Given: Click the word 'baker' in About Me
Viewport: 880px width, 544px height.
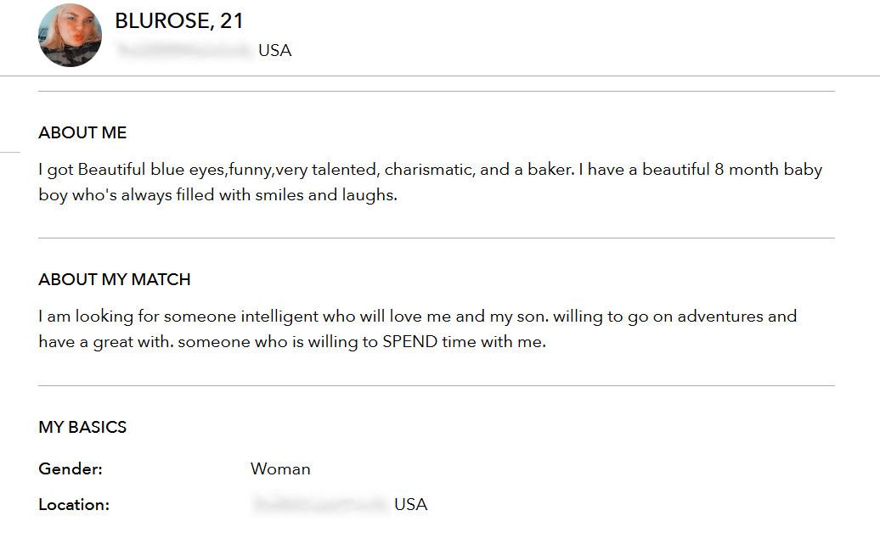Looking at the screenshot, I should click(549, 170).
